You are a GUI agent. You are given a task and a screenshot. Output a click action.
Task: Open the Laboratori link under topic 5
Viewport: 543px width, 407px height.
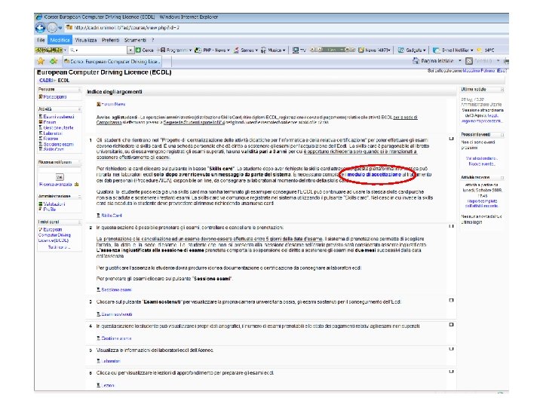pos(110,361)
